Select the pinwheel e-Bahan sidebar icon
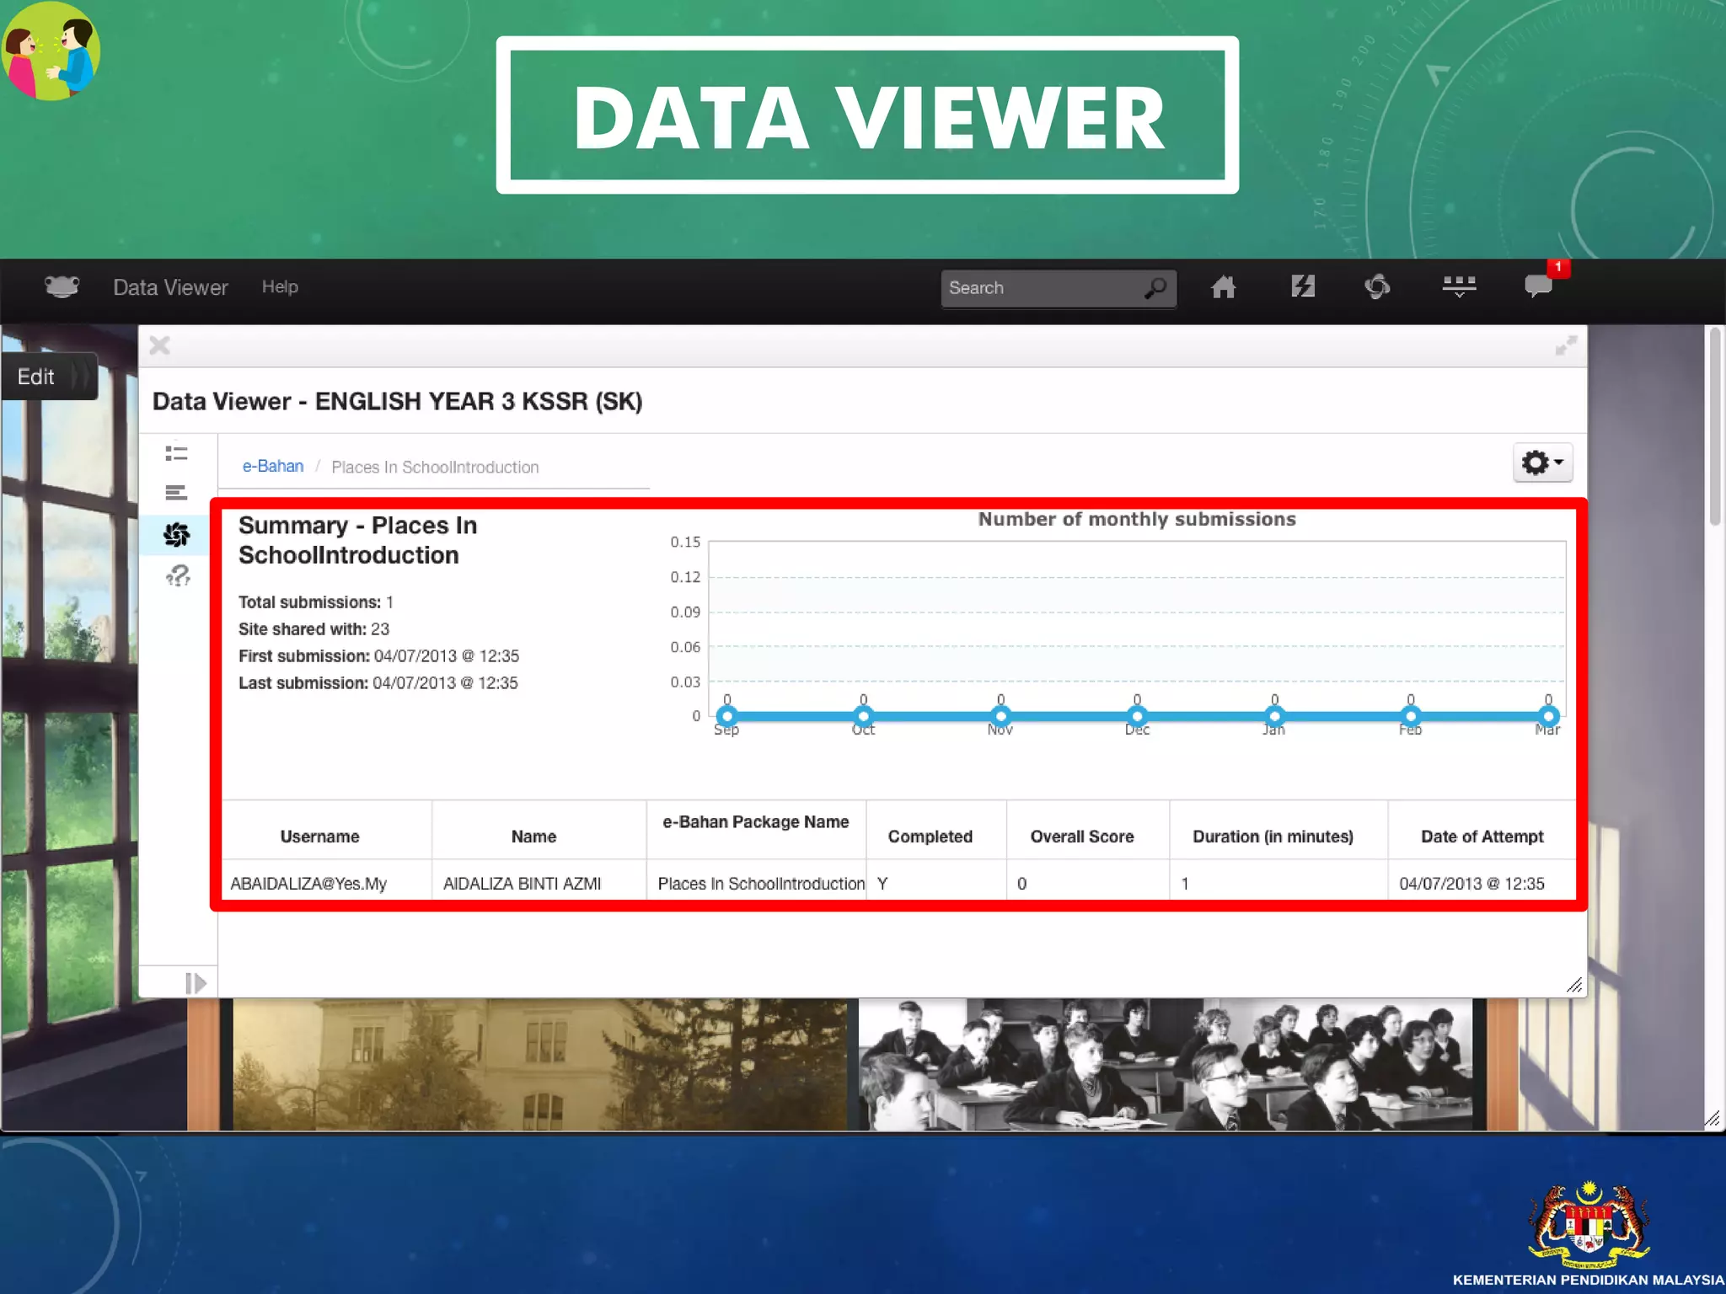 pos(177,535)
